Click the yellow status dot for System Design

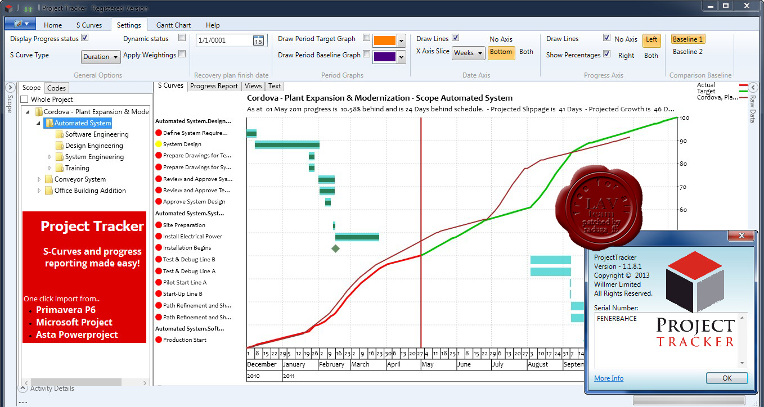[159, 144]
